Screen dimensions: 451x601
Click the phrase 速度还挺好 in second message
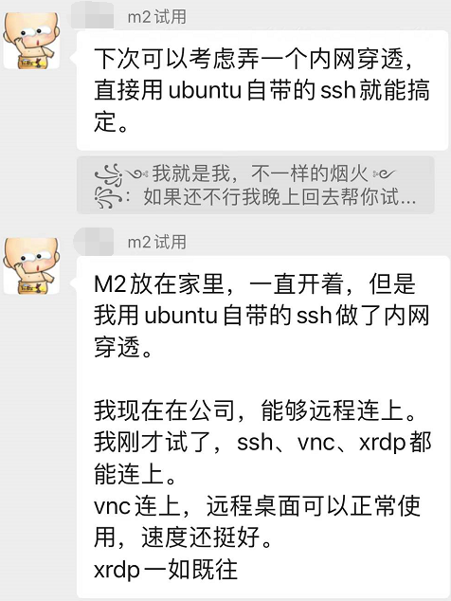click(201, 537)
